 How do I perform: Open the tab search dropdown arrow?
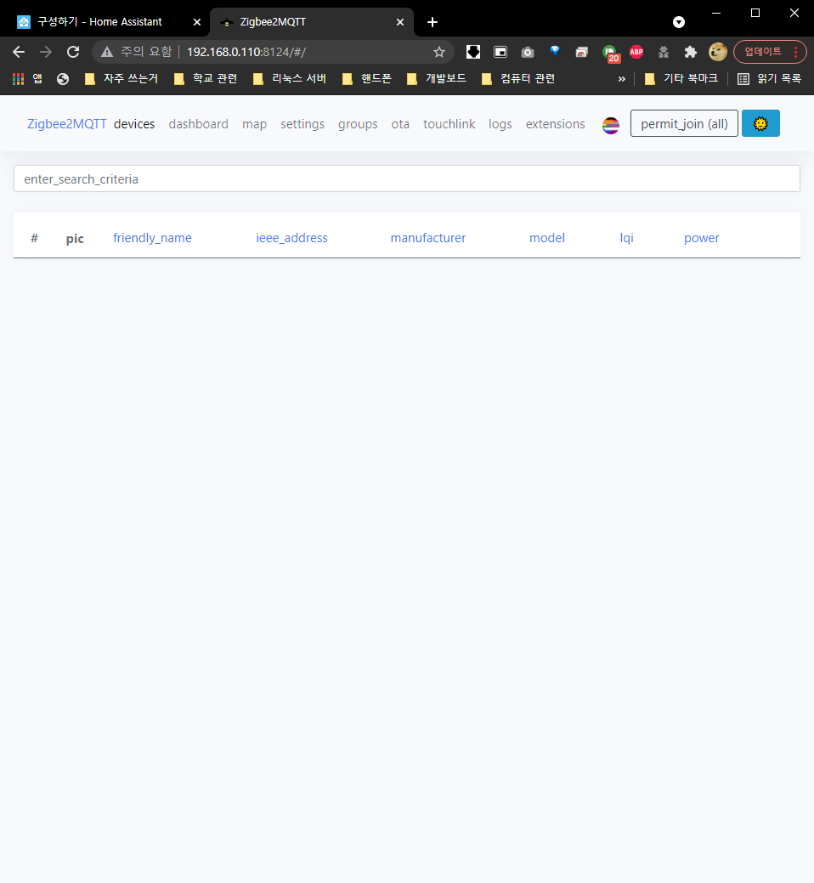679,22
